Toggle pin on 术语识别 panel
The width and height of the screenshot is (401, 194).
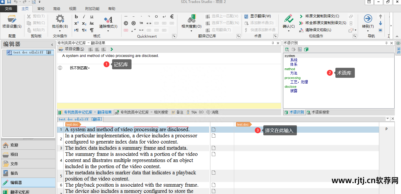[x=386, y=43]
